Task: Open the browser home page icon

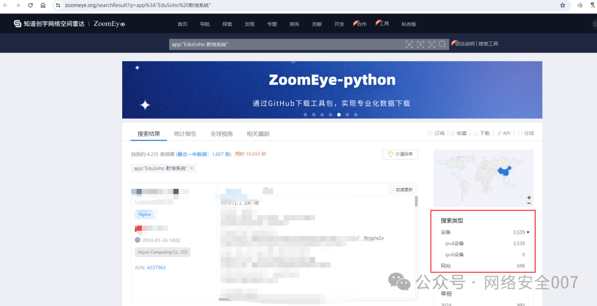Action: click(43, 6)
